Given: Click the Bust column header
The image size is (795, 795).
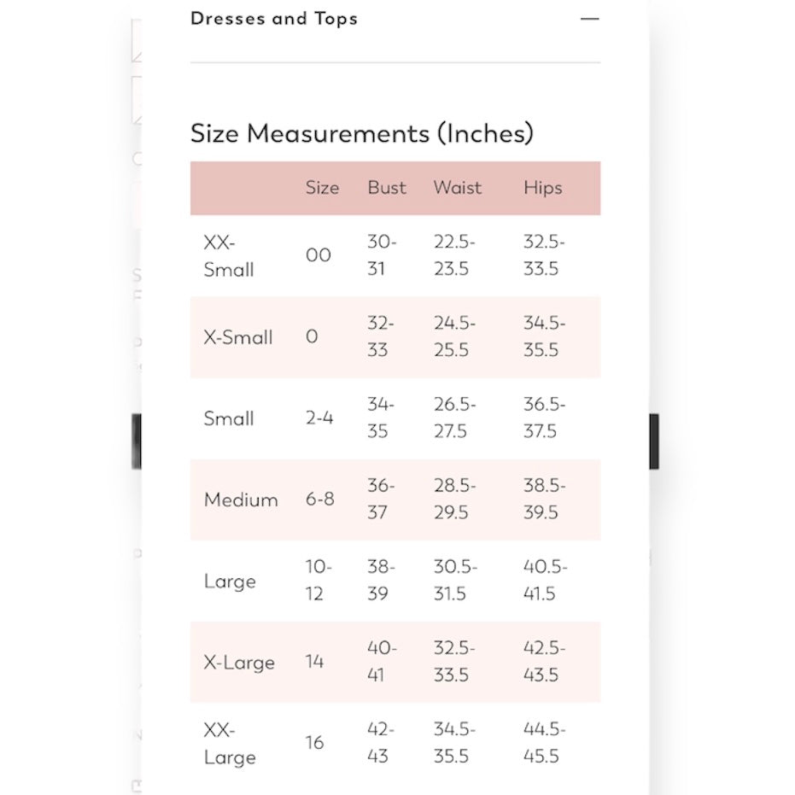Looking at the screenshot, I should (387, 188).
